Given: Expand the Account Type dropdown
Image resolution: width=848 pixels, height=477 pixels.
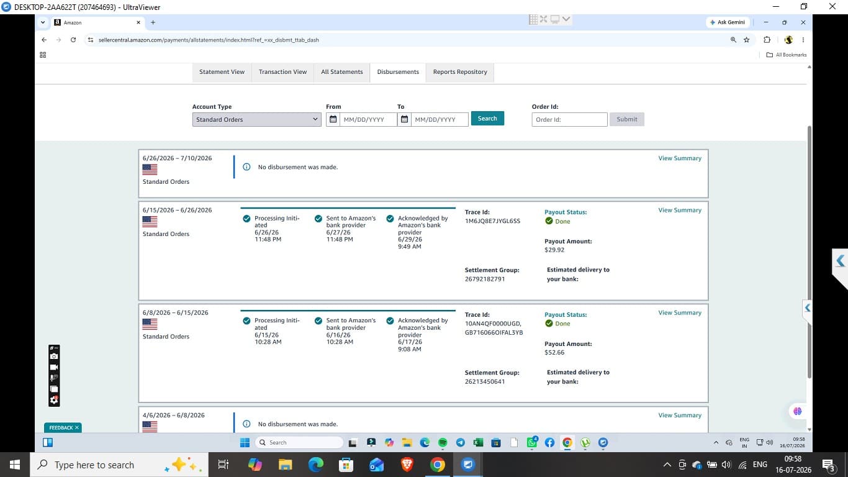Looking at the screenshot, I should pos(256,119).
